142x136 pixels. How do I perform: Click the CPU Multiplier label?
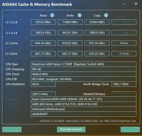pos(15,84)
